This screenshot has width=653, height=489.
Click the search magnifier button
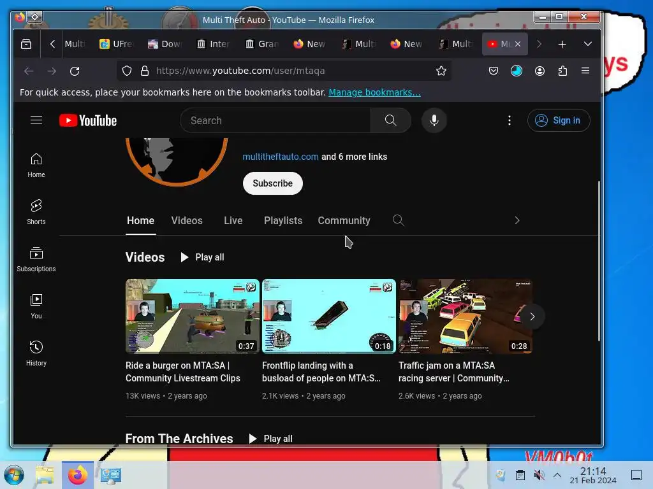pos(391,120)
